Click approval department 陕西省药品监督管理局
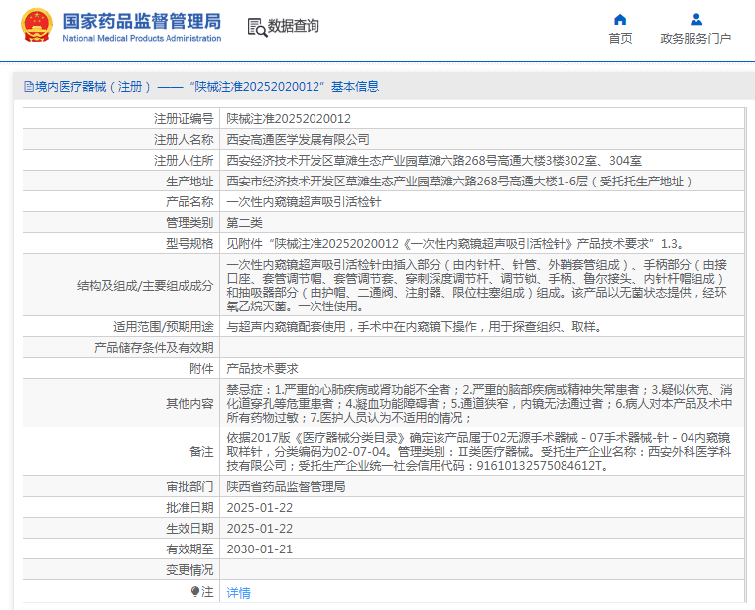The height and width of the screenshot is (610, 755). coord(286,487)
